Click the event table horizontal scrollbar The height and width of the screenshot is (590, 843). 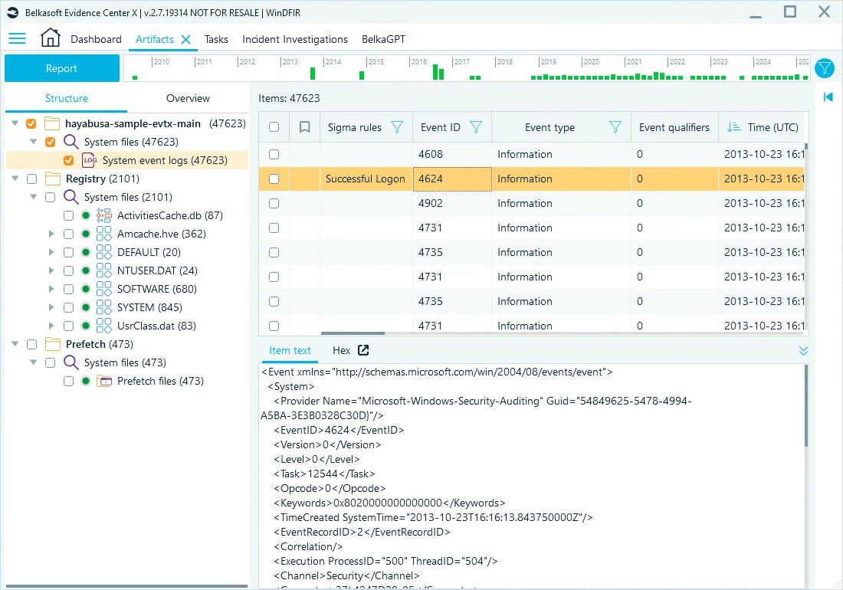point(353,333)
